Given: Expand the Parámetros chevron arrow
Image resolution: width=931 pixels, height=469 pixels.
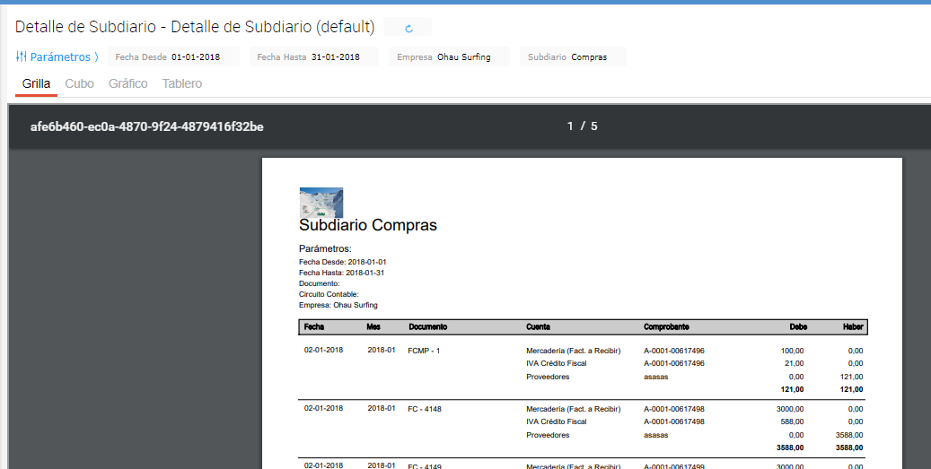Looking at the screenshot, I should 96,57.
